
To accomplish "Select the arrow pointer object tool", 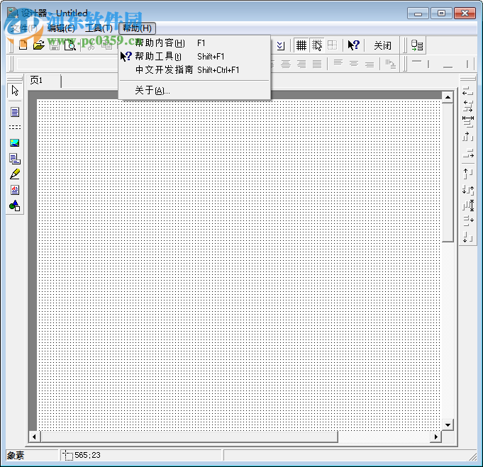I will tap(15, 91).
